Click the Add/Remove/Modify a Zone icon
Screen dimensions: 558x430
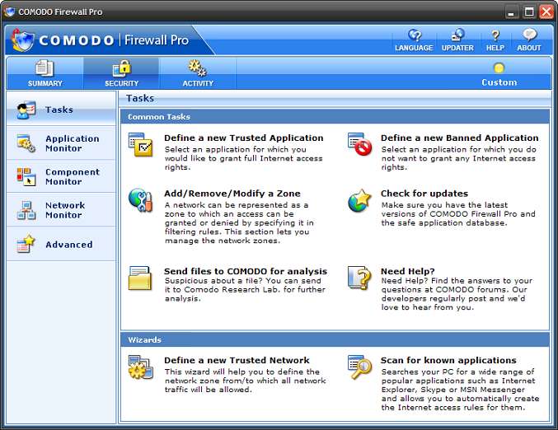[141, 200]
